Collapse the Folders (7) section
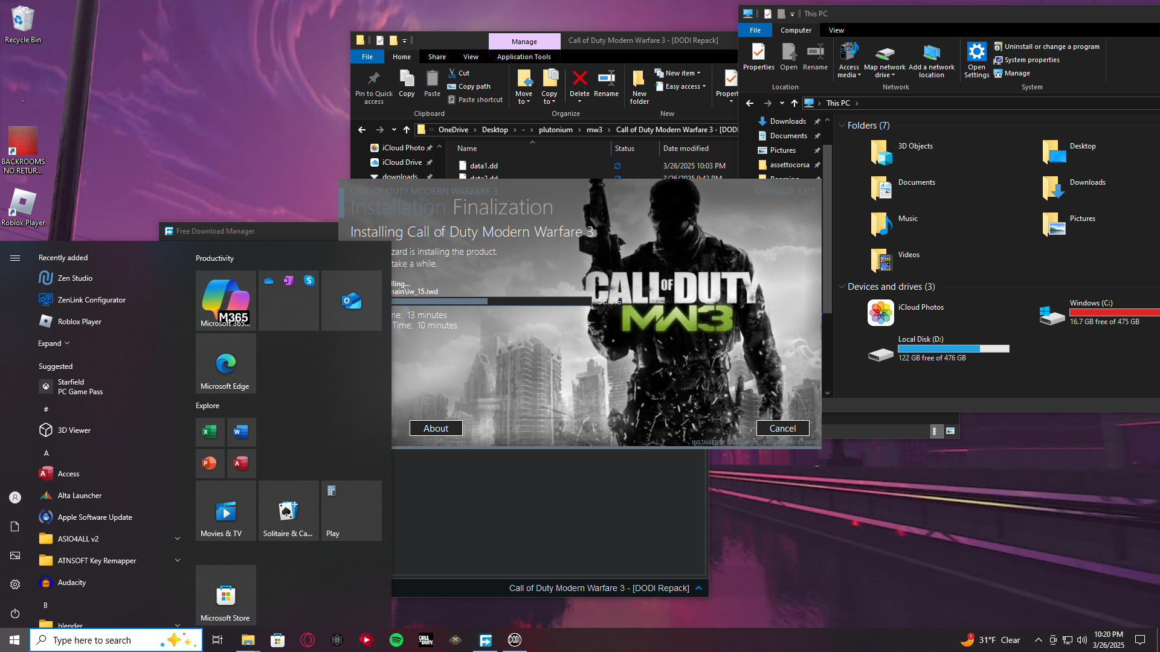This screenshot has width=1160, height=652. click(842, 126)
